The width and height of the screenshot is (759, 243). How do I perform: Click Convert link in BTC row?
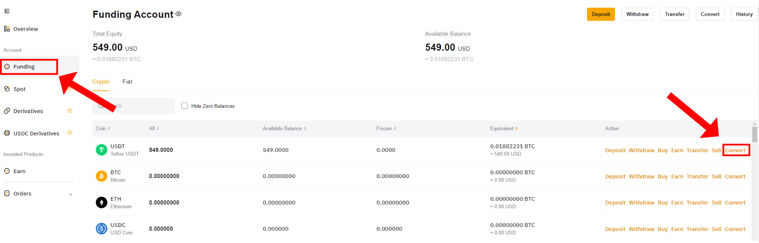(735, 177)
